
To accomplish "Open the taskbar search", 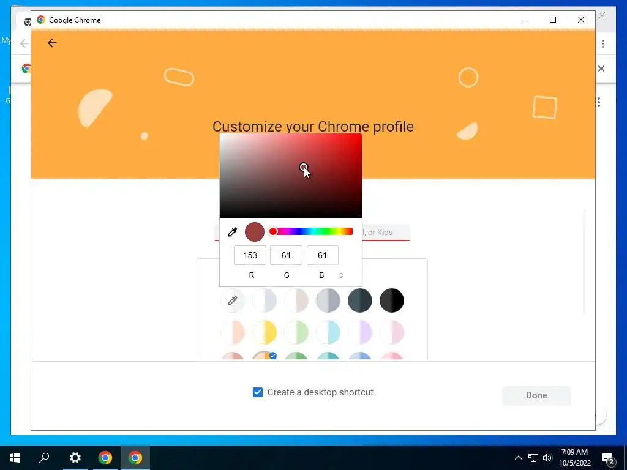I will tap(44, 458).
